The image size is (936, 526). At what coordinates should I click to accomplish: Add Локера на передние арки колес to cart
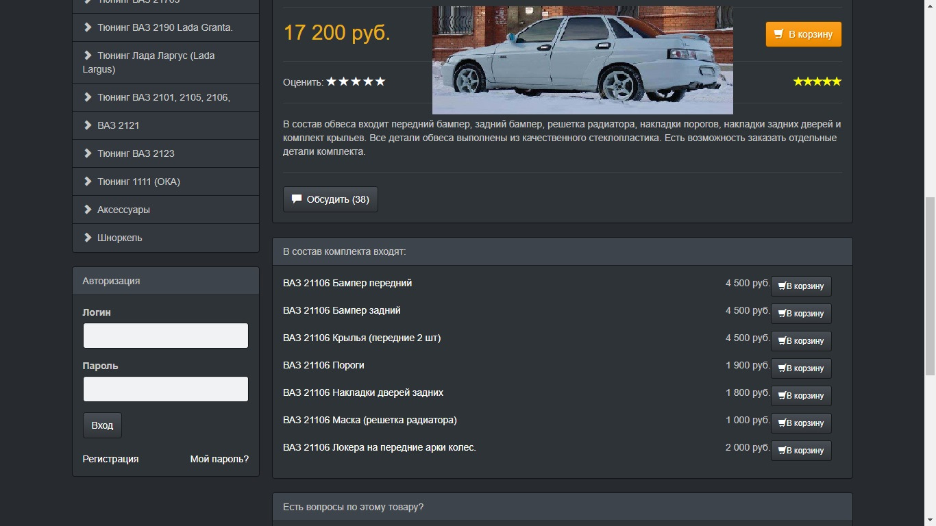(801, 451)
